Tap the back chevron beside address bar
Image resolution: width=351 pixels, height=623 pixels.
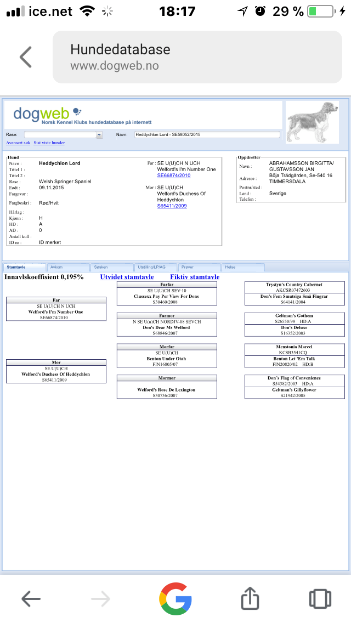coord(26,57)
